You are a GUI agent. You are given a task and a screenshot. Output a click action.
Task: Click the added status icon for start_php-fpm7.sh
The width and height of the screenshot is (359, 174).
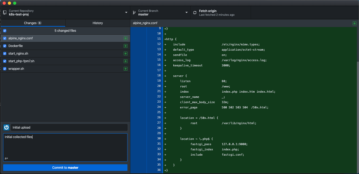point(125,61)
